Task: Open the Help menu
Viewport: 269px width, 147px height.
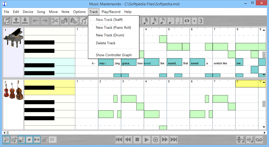Action: tap(128, 12)
